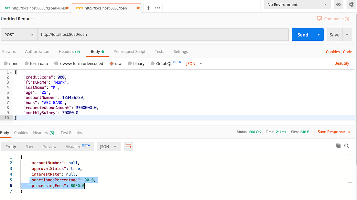
Task: Click the request URL field
Action: click(x=129, y=34)
